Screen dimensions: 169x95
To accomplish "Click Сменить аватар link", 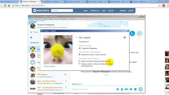I will [x=49, y=66].
